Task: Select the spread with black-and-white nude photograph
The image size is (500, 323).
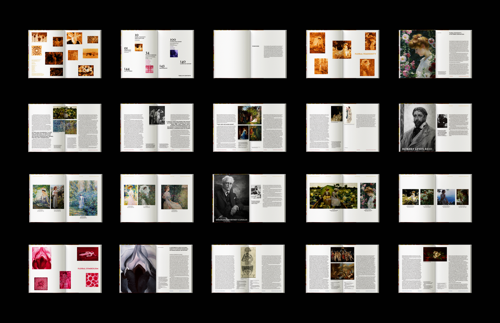Action: (157, 128)
